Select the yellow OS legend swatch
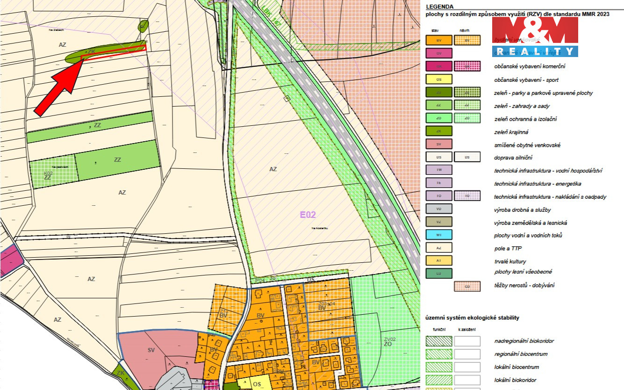 point(439,80)
